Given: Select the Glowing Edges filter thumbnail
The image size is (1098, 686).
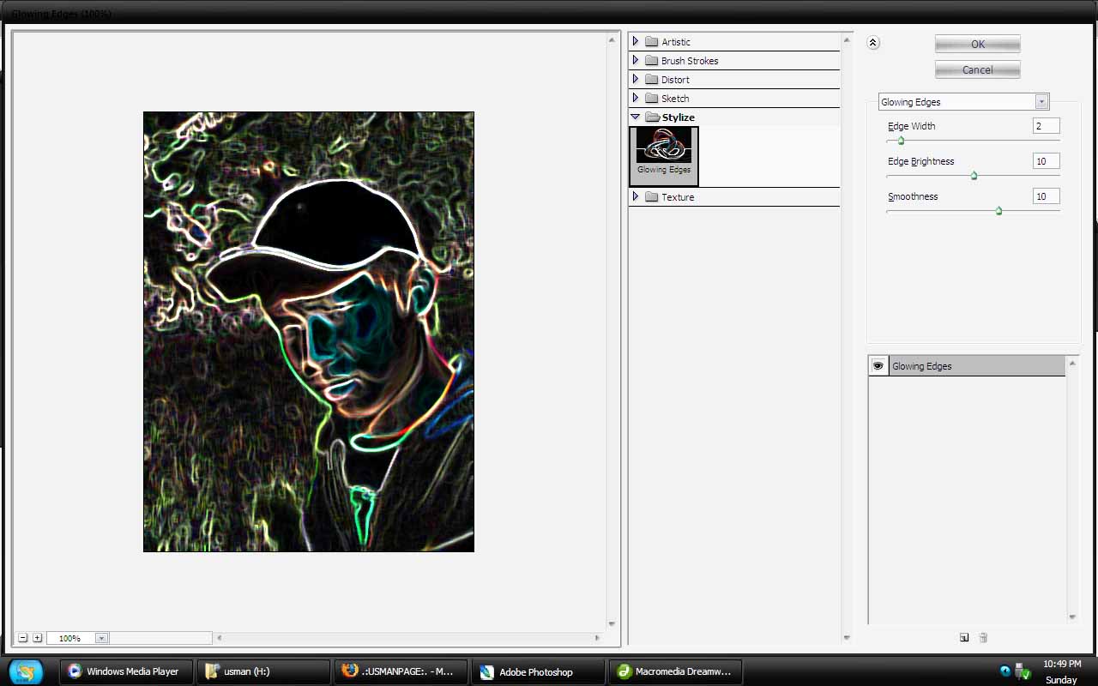Looking at the screenshot, I should [664, 156].
